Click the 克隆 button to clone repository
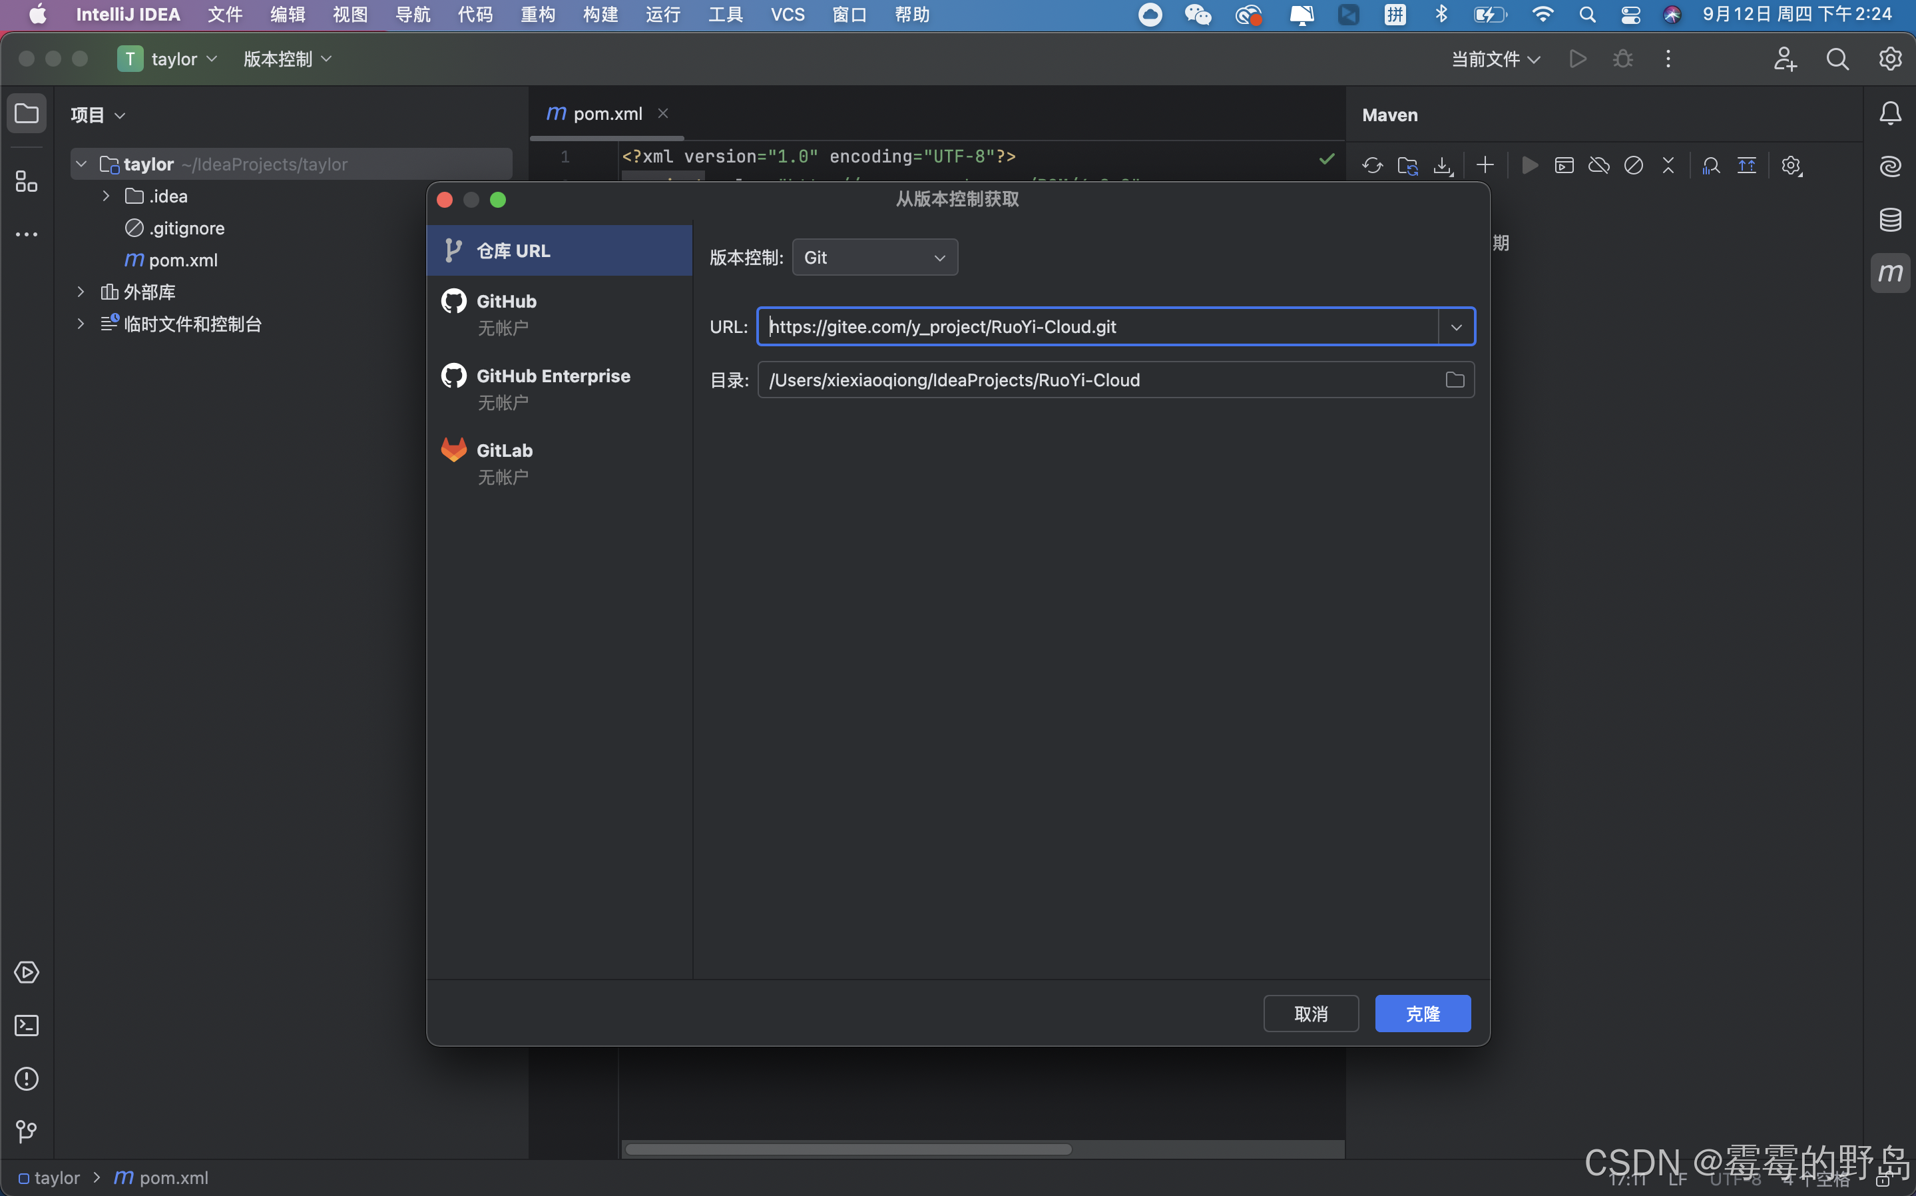1916x1196 pixels. point(1423,1014)
